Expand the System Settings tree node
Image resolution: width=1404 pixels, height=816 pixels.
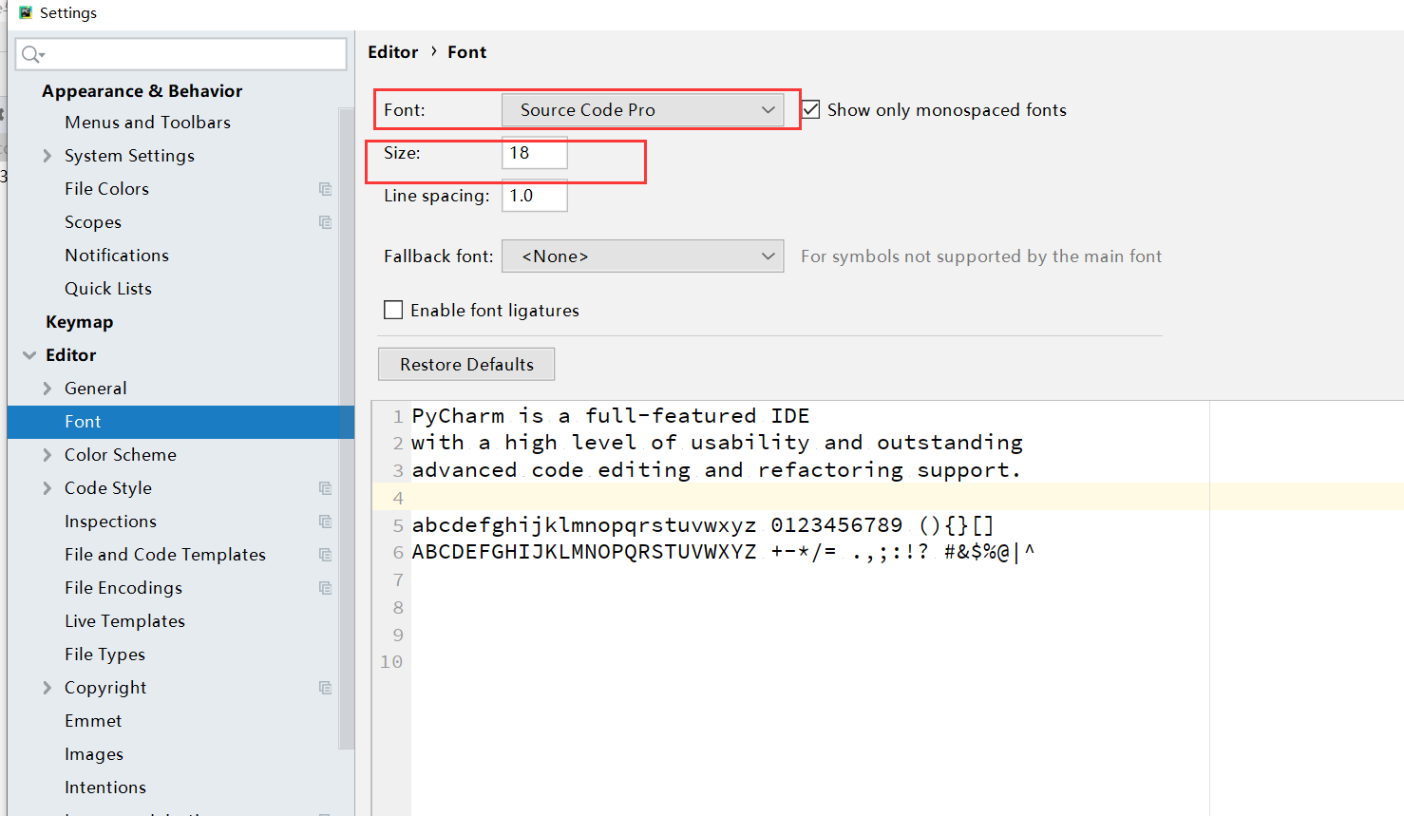(x=47, y=156)
